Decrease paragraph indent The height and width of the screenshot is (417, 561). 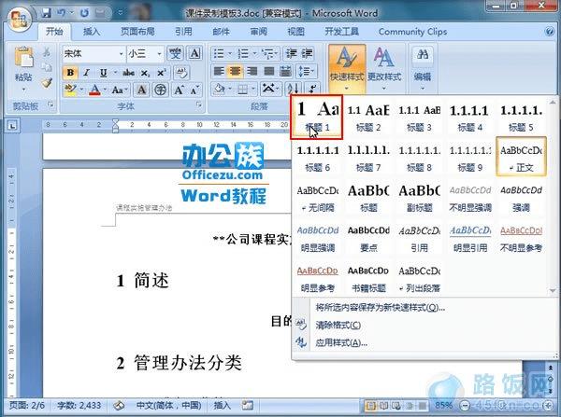pos(291,53)
